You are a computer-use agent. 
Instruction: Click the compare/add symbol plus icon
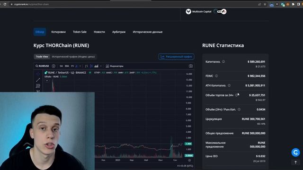tap(53, 66)
